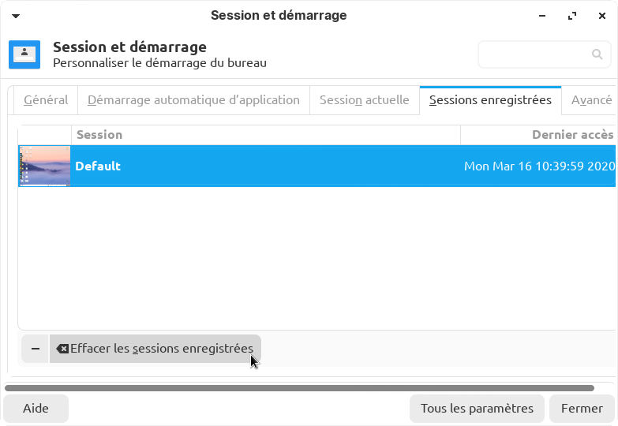Image resolution: width=618 pixels, height=426 pixels.
Task: Click Effacer les sessions enregistrées button
Action: (155, 349)
